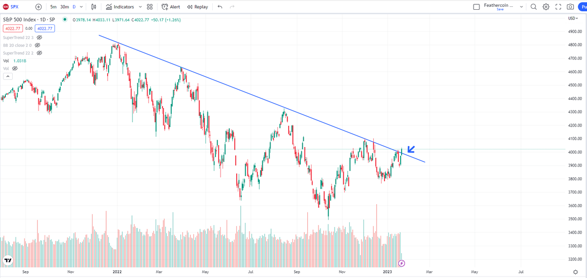Click the Jul label at far right of time axis
This screenshot has width=587, height=278.
(x=521, y=271)
